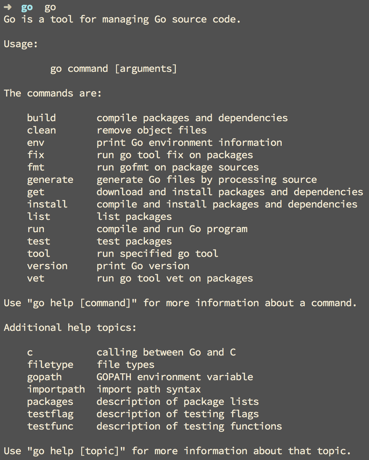This screenshot has width=369, height=460.
Task: Click the 'vet' command name
Action: point(36,278)
